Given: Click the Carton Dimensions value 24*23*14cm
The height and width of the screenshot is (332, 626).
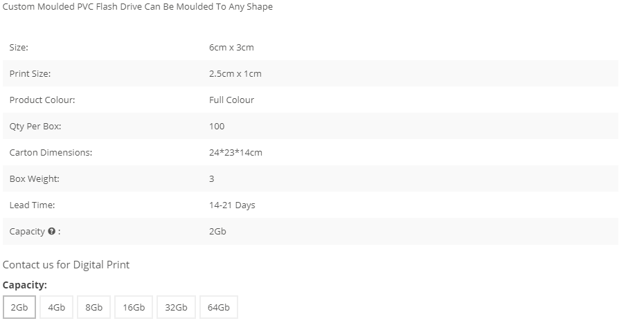Looking at the screenshot, I should click(235, 153).
